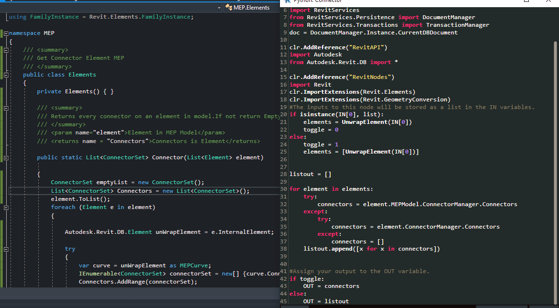This screenshot has height=308, width=559.
Task: Click the for element in elements: line
Action: pyautogui.click(x=331, y=189)
